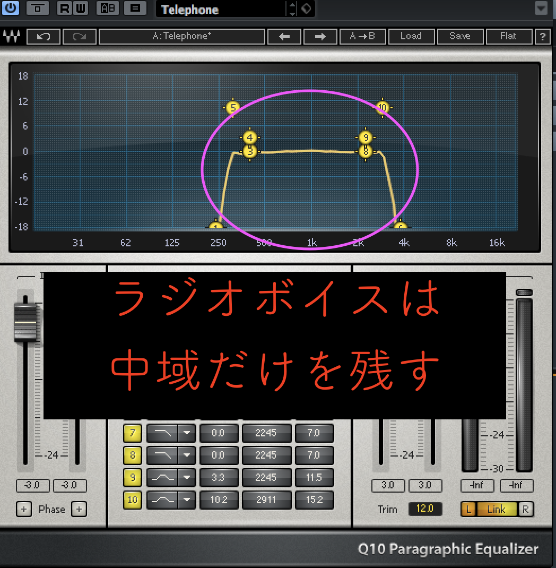
Task: Click band 10 bell filter icon
Action: tap(162, 500)
